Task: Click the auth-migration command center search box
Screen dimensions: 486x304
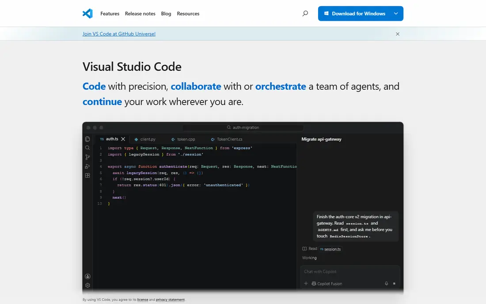Action: 243,127
